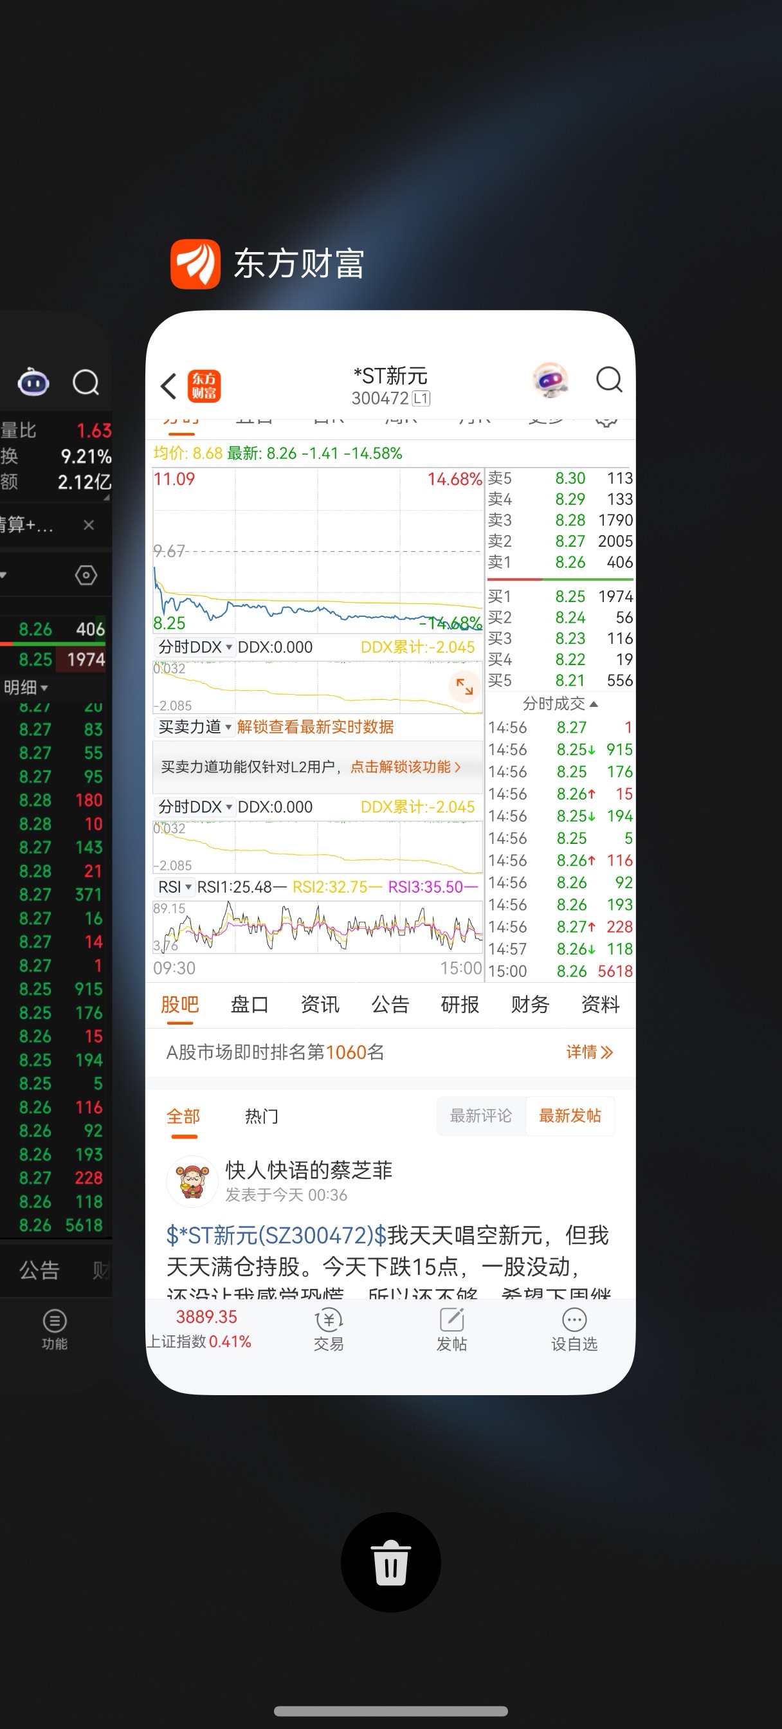Tap the 公告 tab in the left window

click(x=39, y=1270)
